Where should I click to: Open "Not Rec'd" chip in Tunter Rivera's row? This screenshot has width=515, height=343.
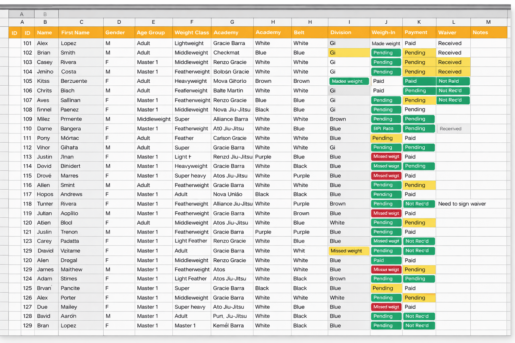[x=419, y=204]
